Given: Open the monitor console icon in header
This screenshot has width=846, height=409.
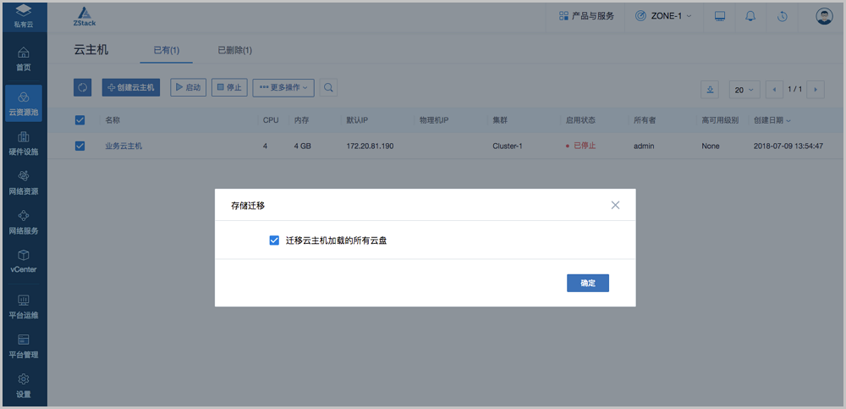Looking at the screenshot, I should point(720,16).
